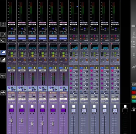Select the Dyn 2 icon
Image resolution: width=136 pixels, height=134 pixels.
pyautogui.click(x=3, y=60)
